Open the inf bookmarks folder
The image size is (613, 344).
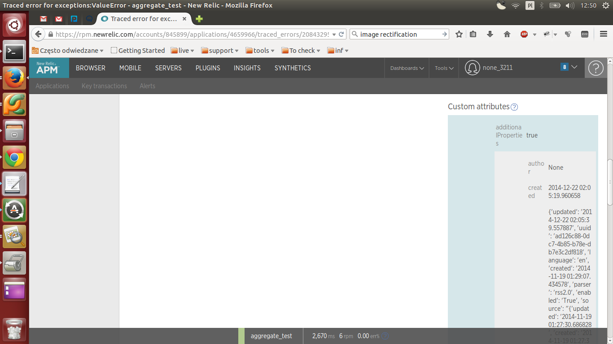point(338,51)
